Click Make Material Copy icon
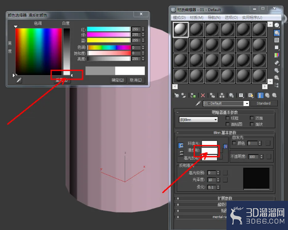288x230 pixels. (213, 95)
